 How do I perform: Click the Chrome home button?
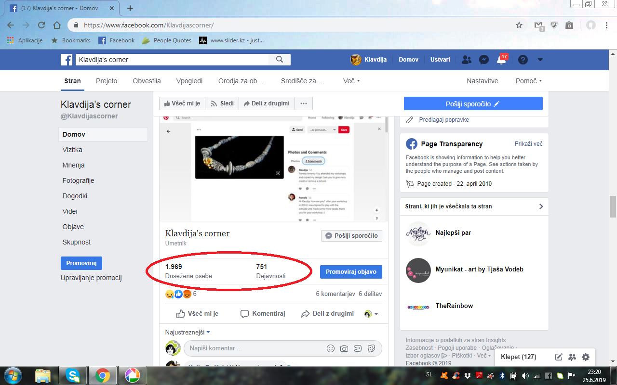[57, 25]
